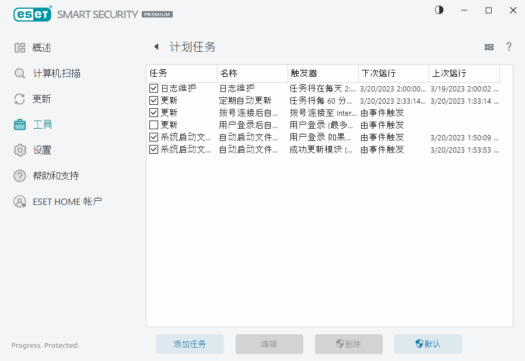Click the 默认 button to restore defaults

428,344
